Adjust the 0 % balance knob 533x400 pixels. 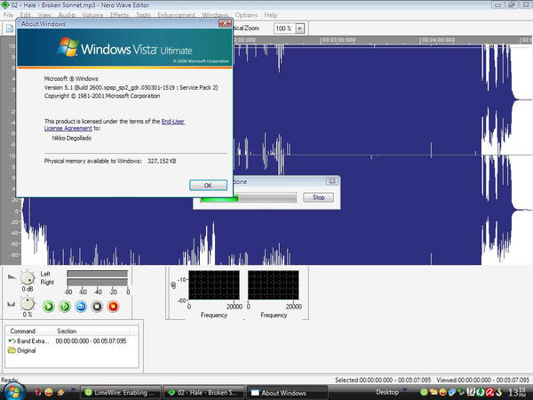coord(28,303)
